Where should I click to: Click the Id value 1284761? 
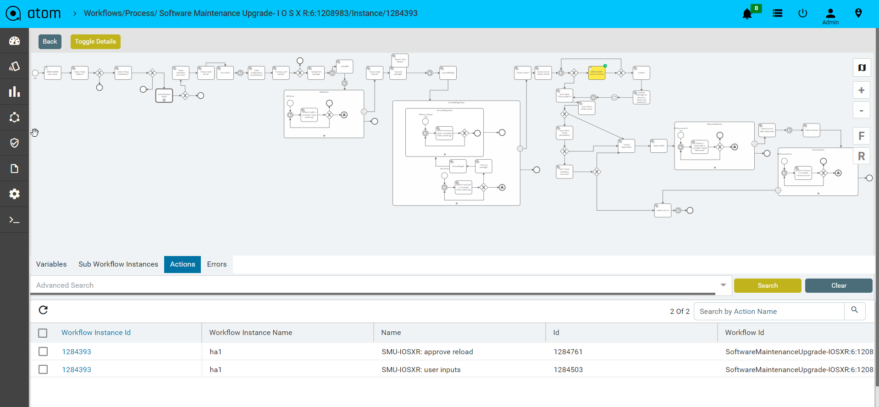tap(568, 351)
